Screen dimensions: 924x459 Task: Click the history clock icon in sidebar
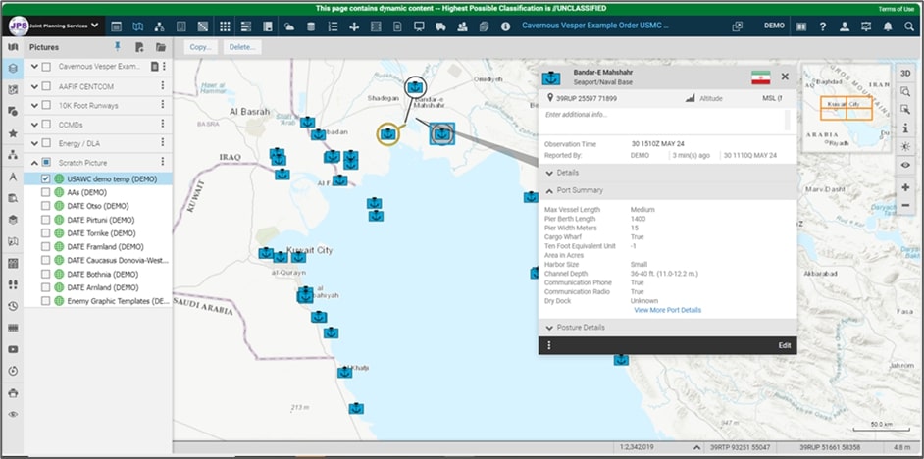coord(13,306)
